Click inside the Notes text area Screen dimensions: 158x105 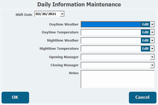(118, 79)
